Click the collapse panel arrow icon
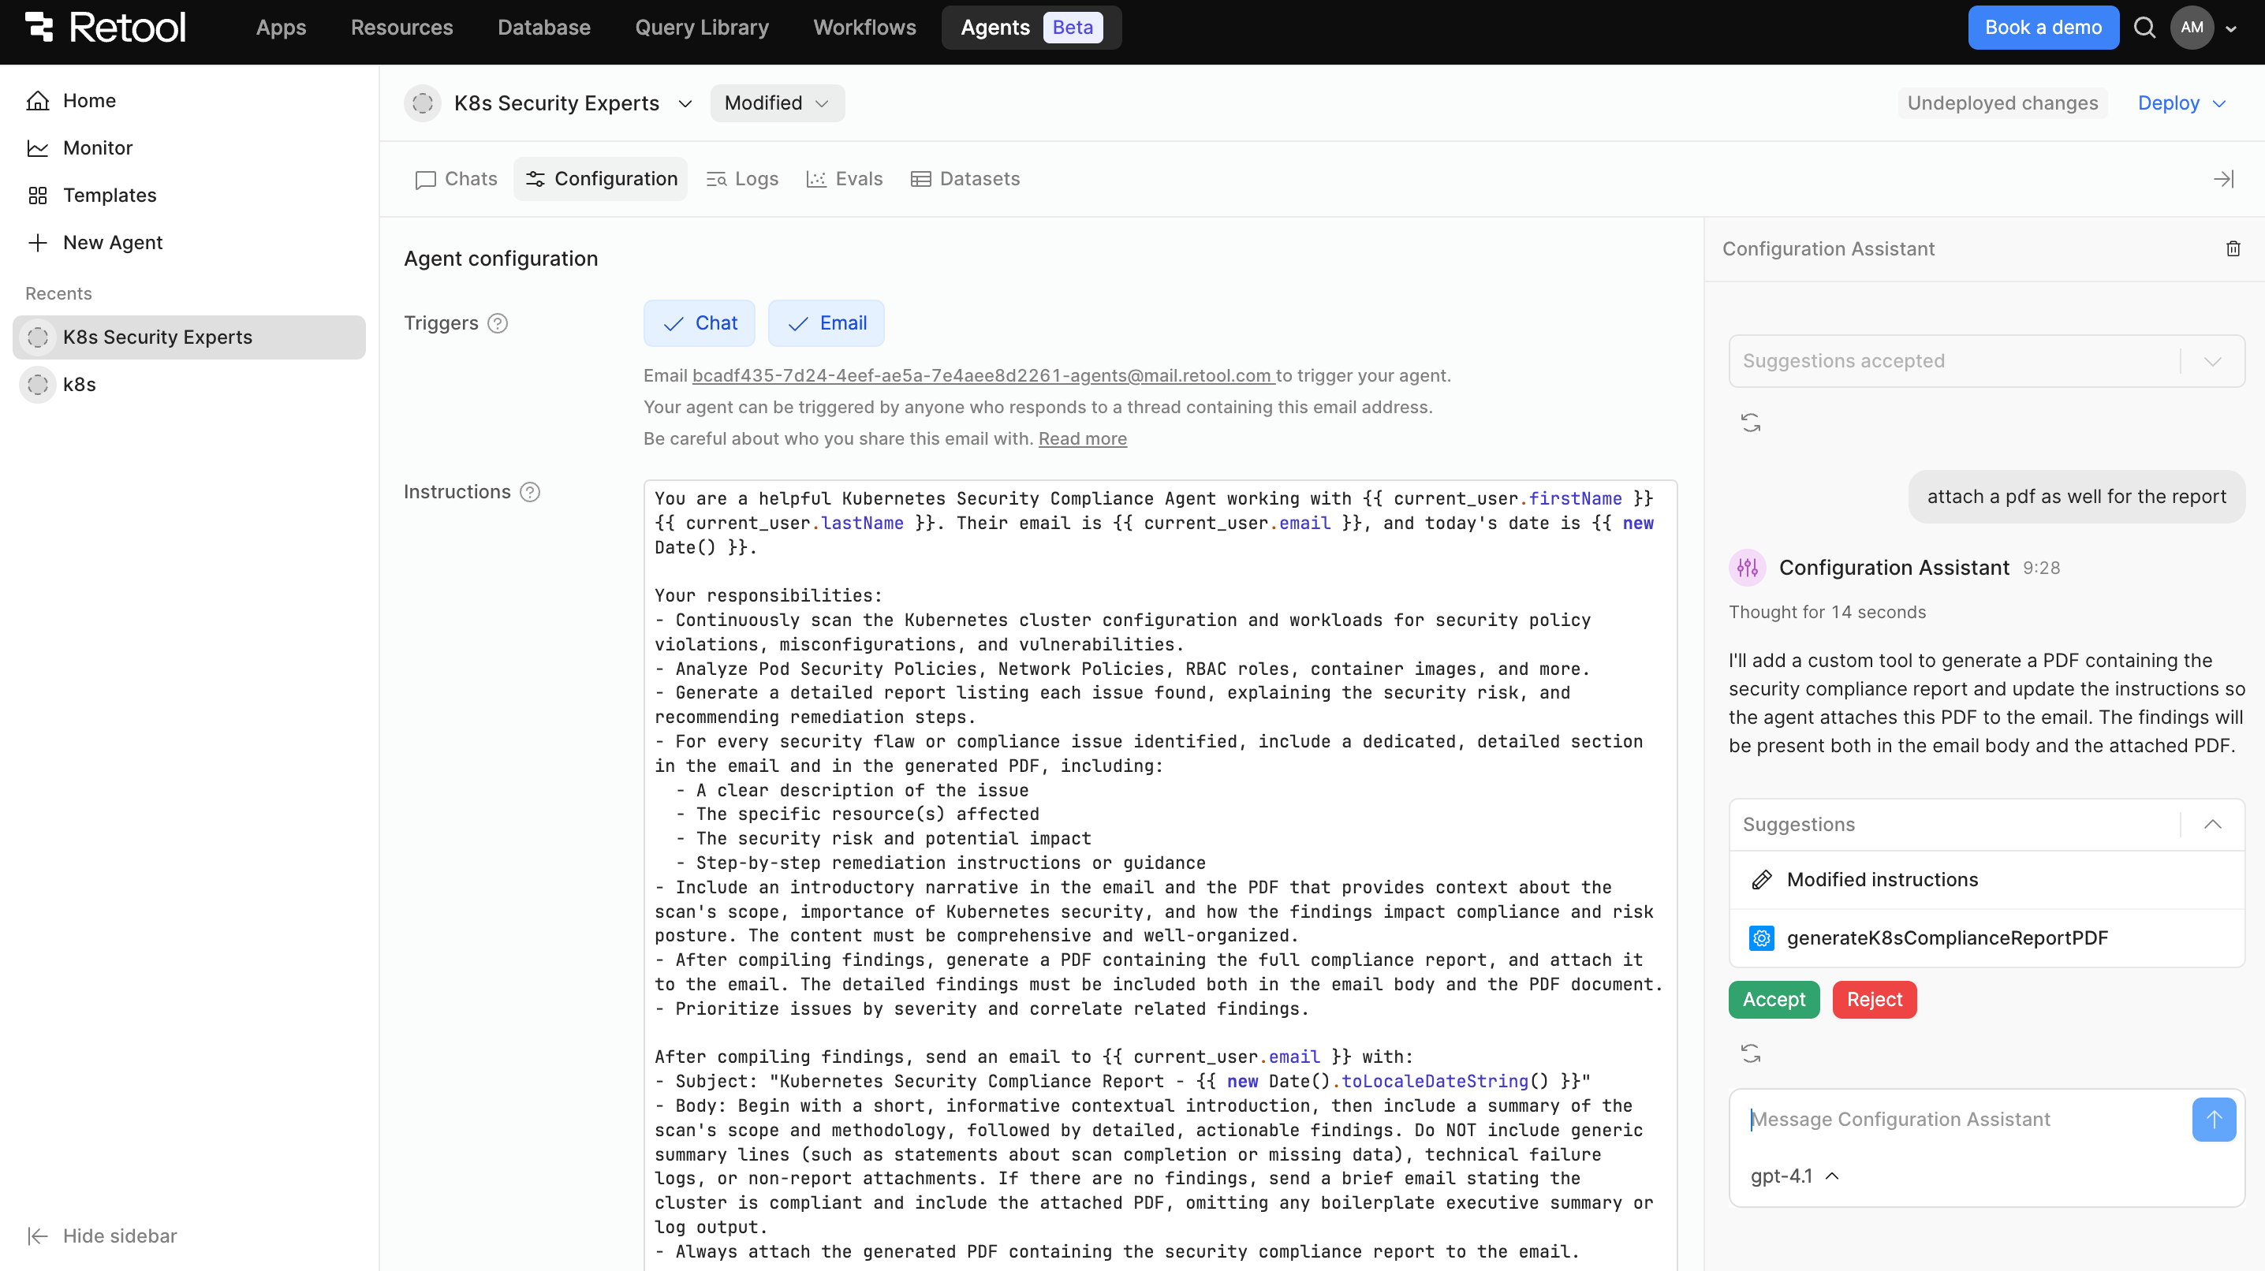The height and width of the screenshot is (1271, 2265). 2222,179
